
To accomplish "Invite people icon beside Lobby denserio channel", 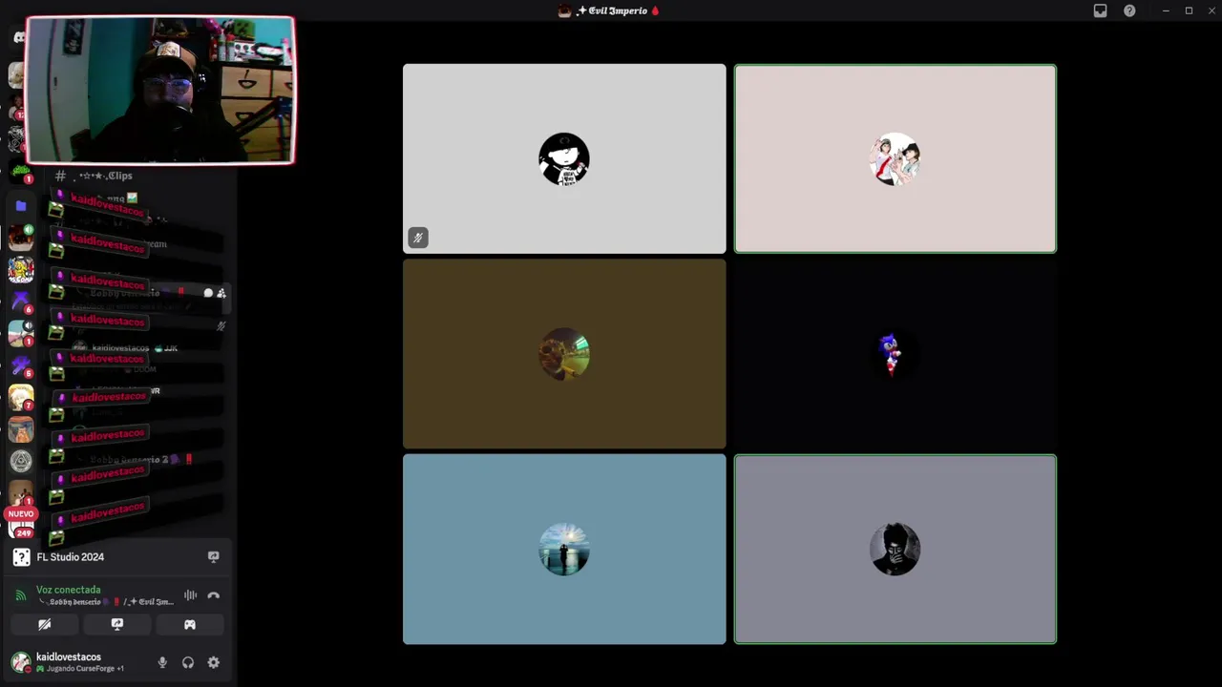I will pos(221,293).
